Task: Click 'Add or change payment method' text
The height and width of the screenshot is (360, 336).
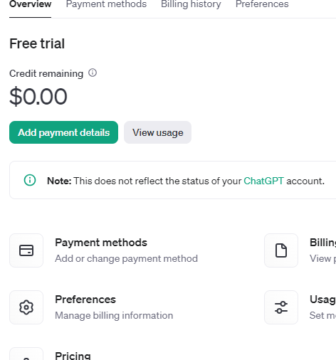Action: 126,259
